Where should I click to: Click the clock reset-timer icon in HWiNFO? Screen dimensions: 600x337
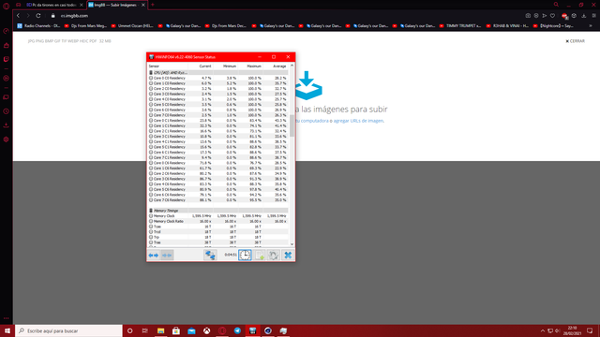click(x=245, y=256)
